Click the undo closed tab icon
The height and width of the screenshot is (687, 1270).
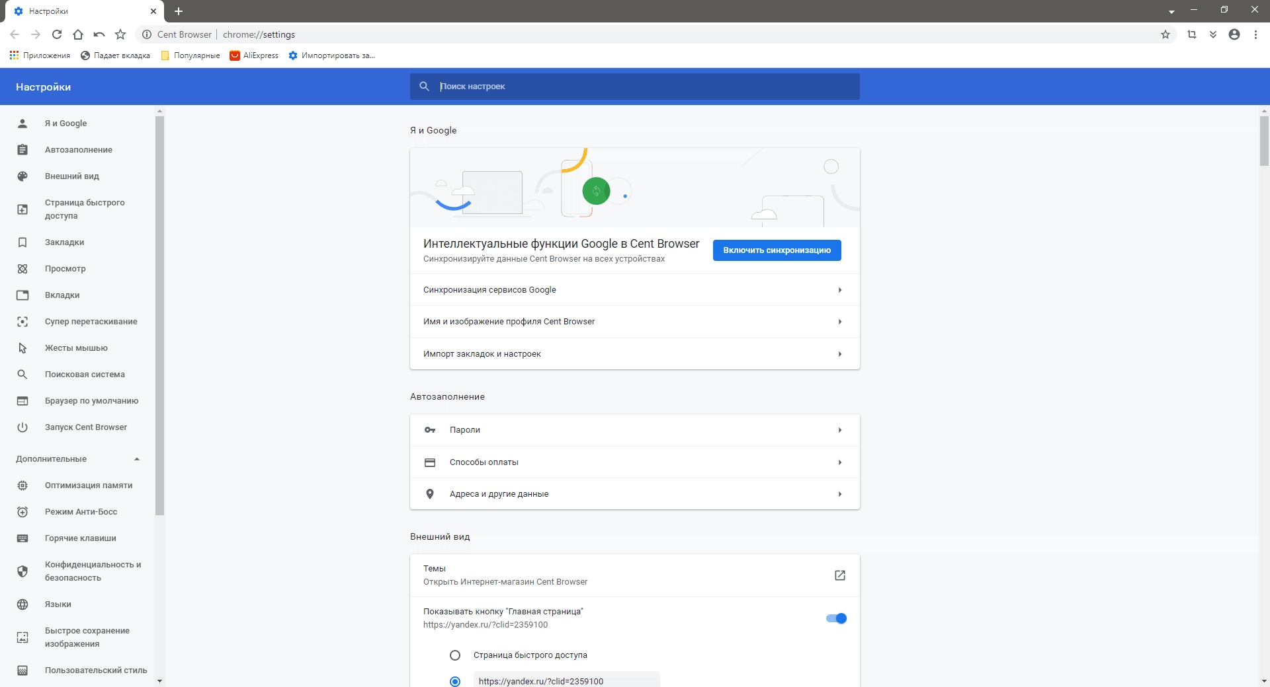point(99,34)
